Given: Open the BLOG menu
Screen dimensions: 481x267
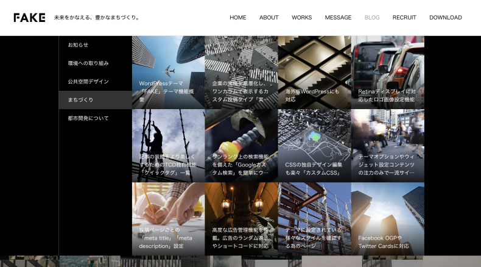Looking at the screenshot, I should (x=371, y=18).
